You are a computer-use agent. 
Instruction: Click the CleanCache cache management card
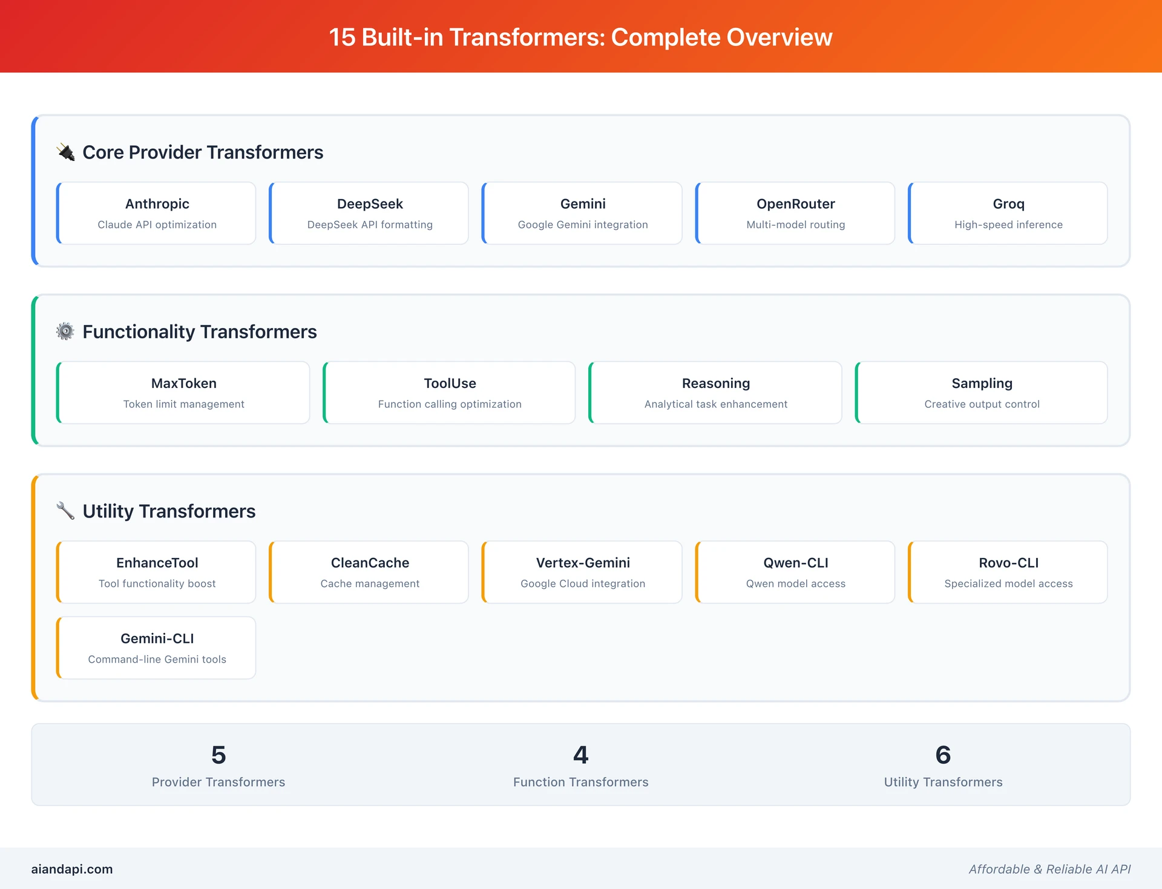coord(369,572)
